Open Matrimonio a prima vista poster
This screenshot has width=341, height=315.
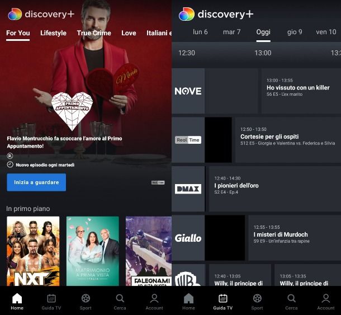click(x=93, y=251)
